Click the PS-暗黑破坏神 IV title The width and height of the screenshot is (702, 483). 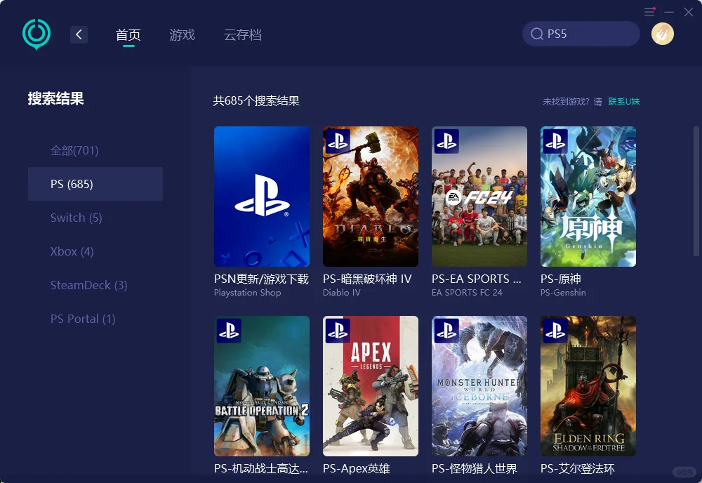point(367,279)
